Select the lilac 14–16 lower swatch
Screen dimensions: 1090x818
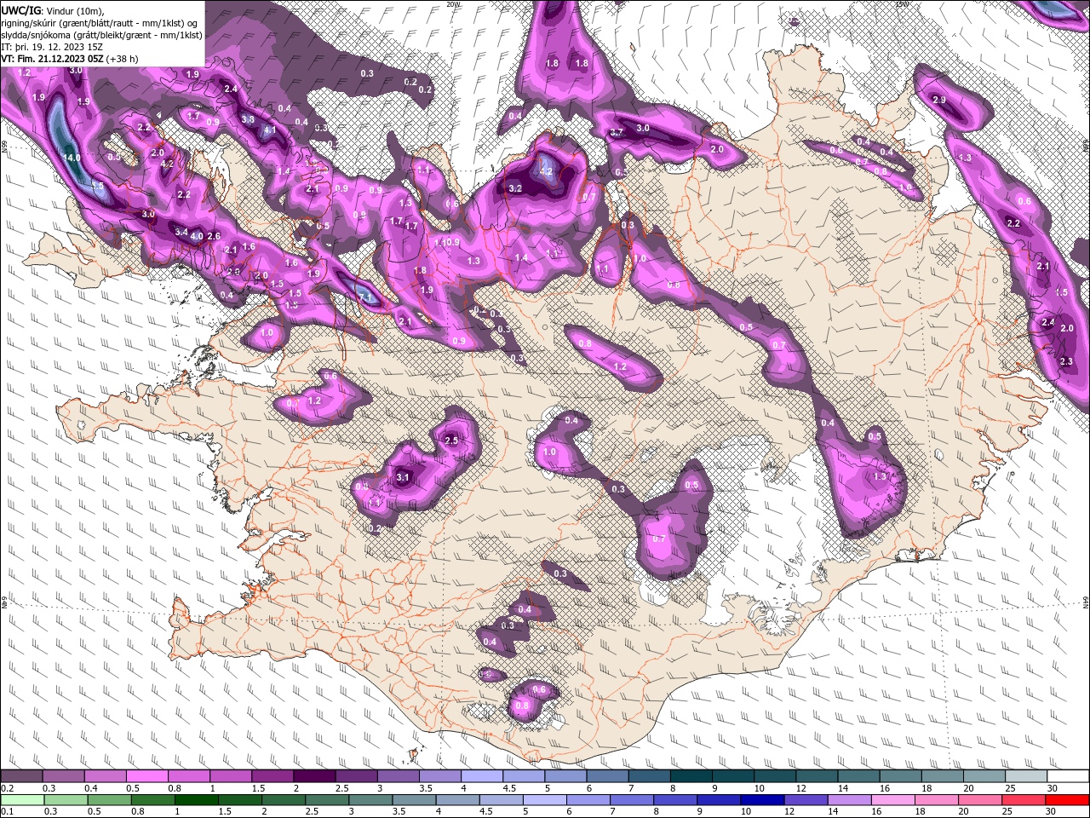pyautogui.click(x=851, y=799)
